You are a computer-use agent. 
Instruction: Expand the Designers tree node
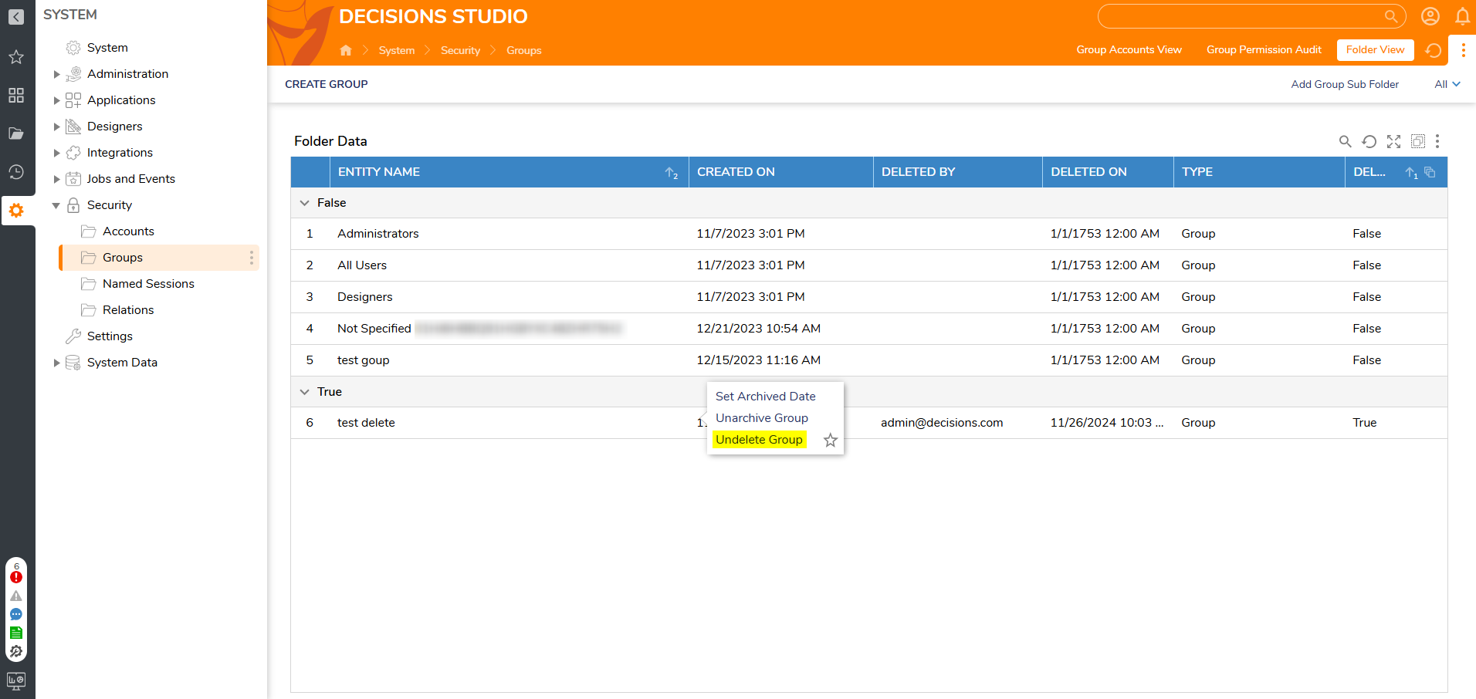(56, 127)
